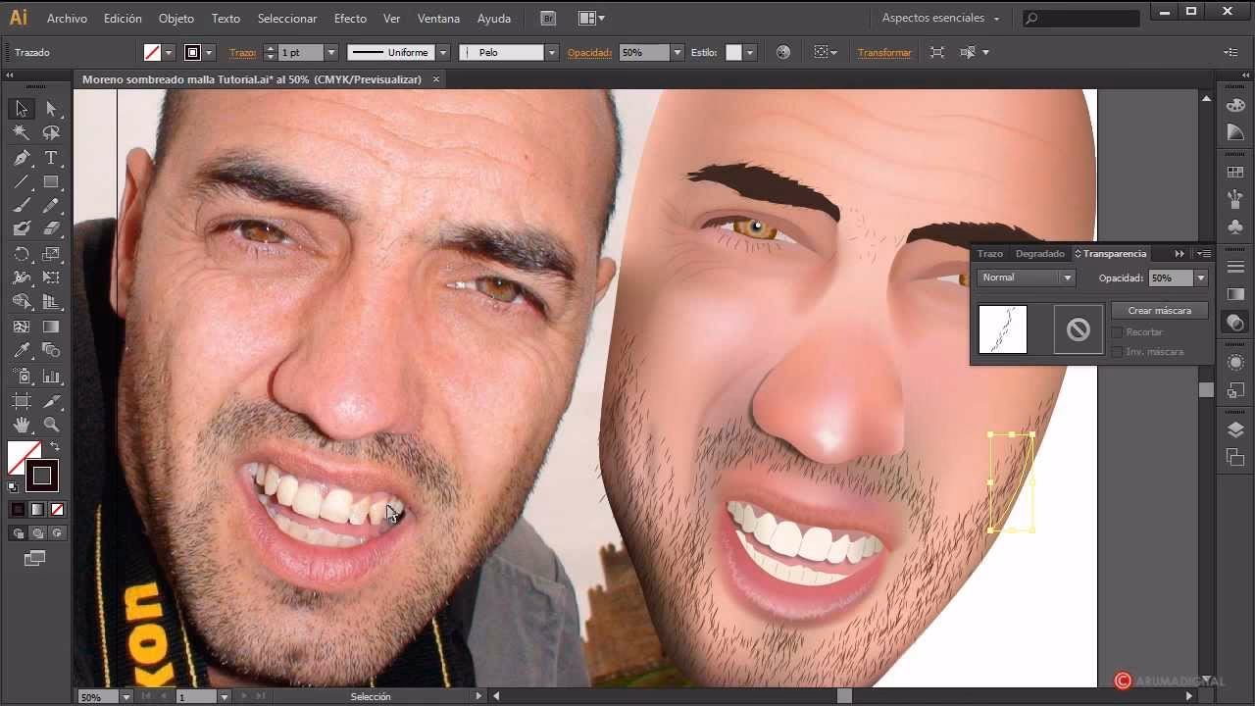Viewport: 1255px width, 706px height.
Task: Click the Transformar link in control bar
Action: point(884,53)
